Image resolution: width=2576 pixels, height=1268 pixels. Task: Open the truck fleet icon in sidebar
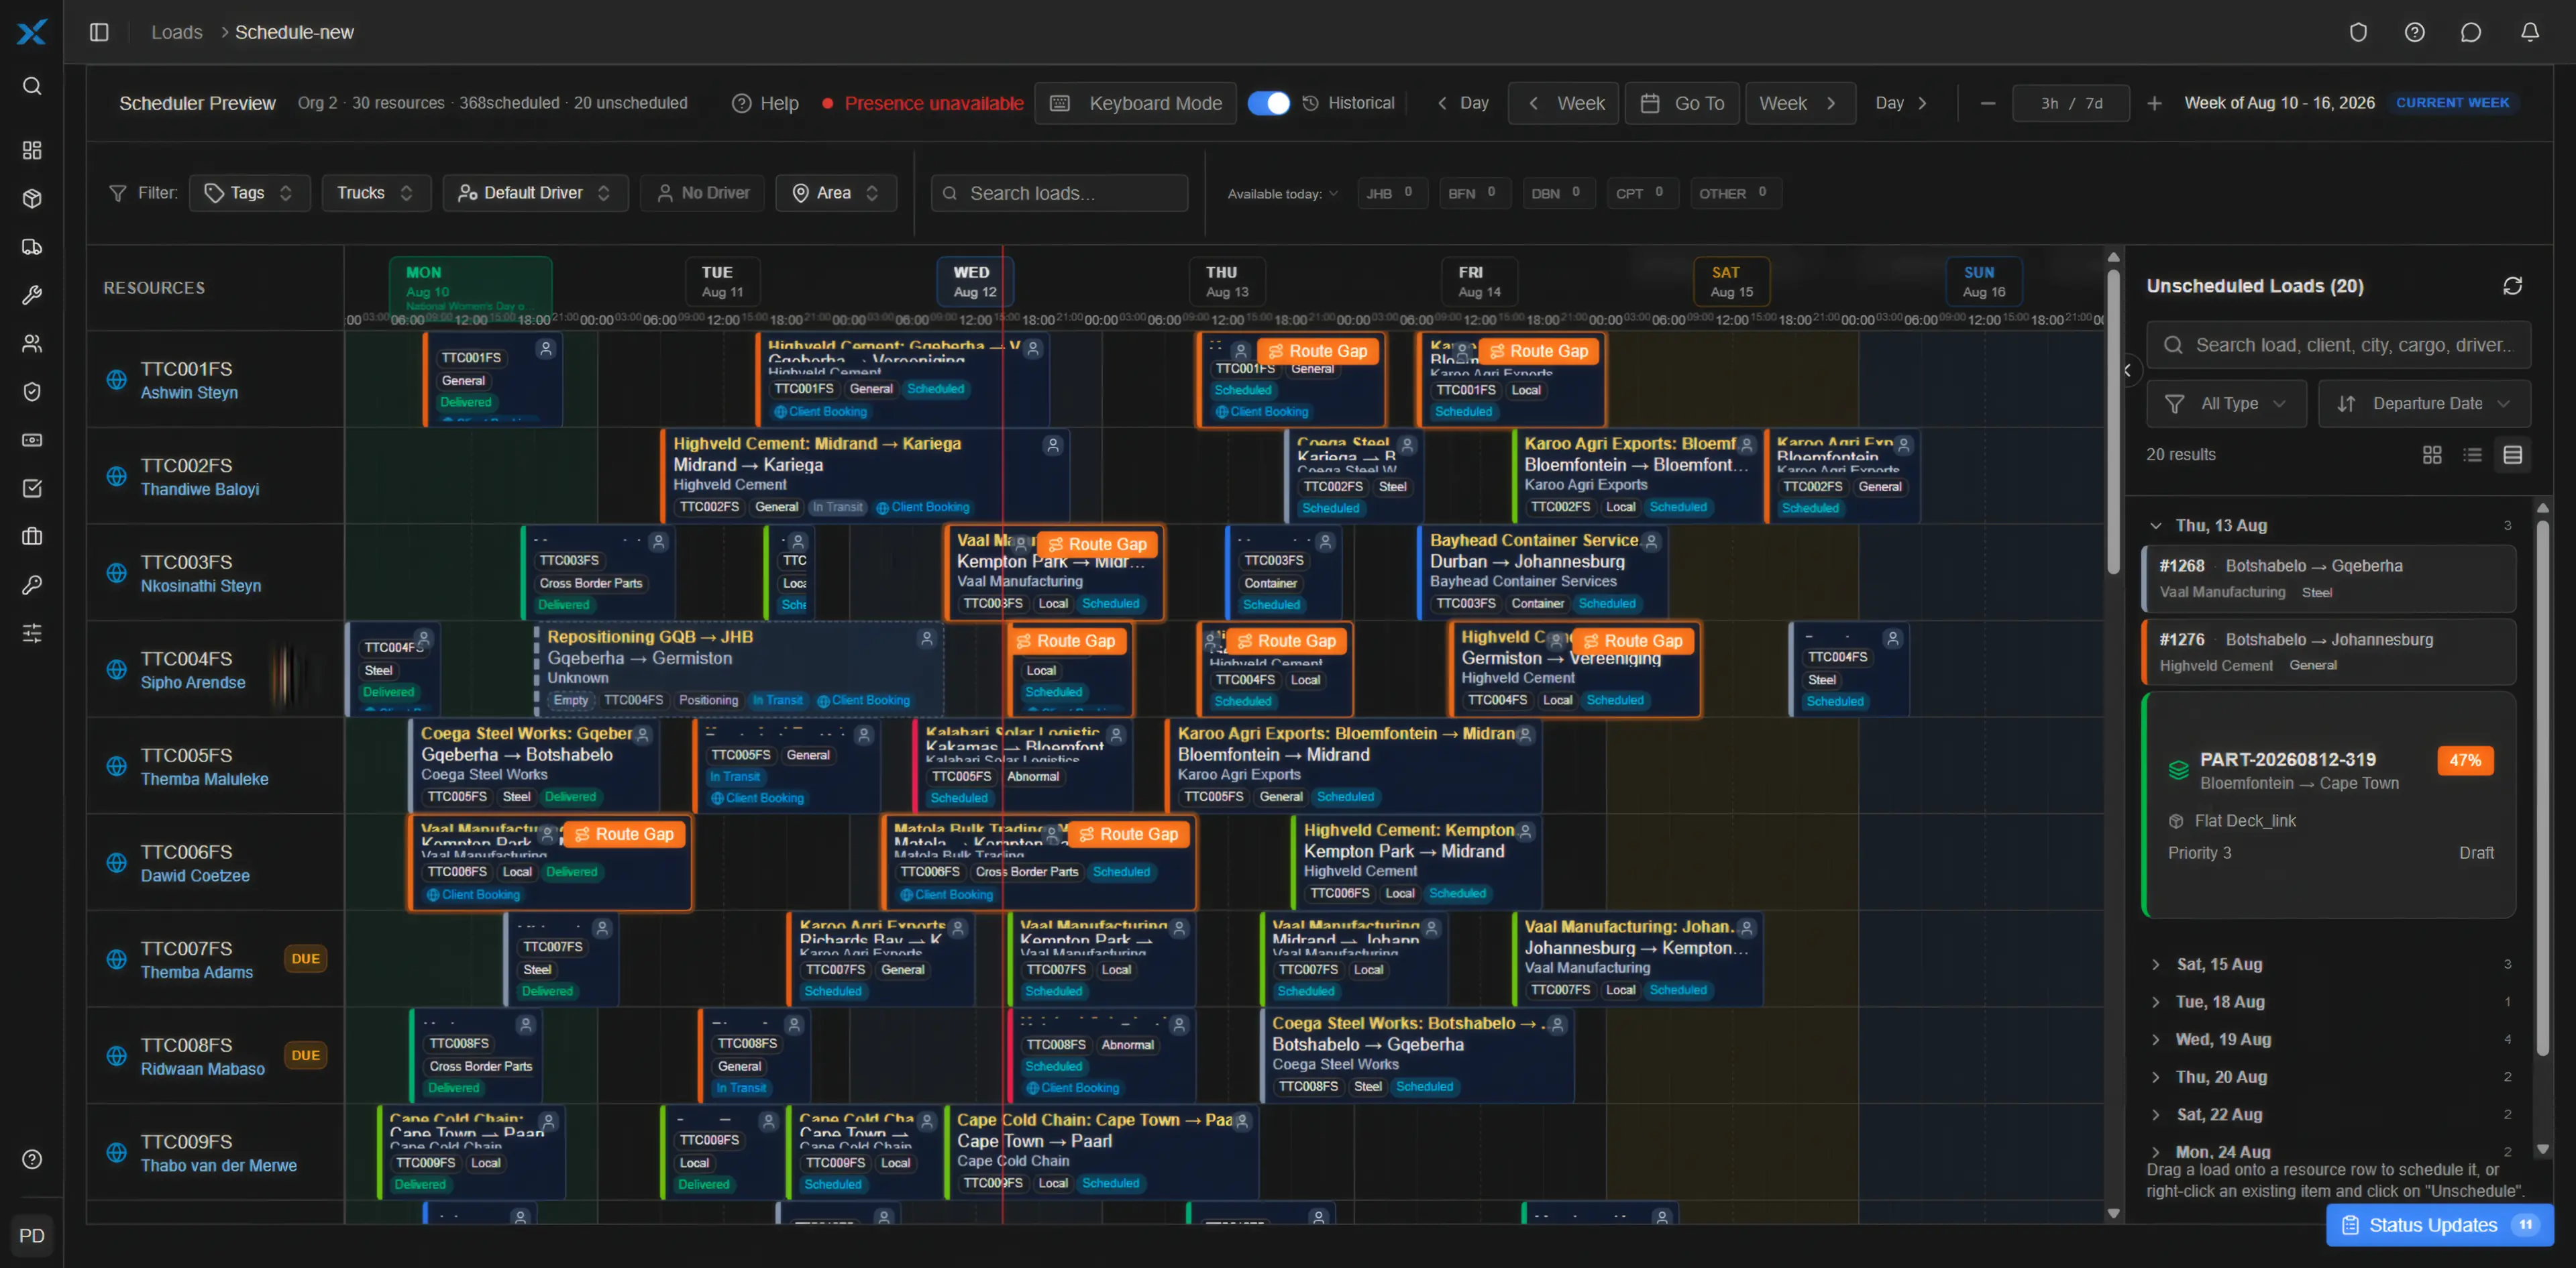point(32,247)
